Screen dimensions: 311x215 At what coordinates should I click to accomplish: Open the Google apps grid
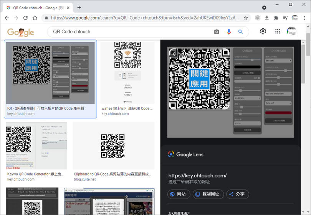click(x=278, y=31)
